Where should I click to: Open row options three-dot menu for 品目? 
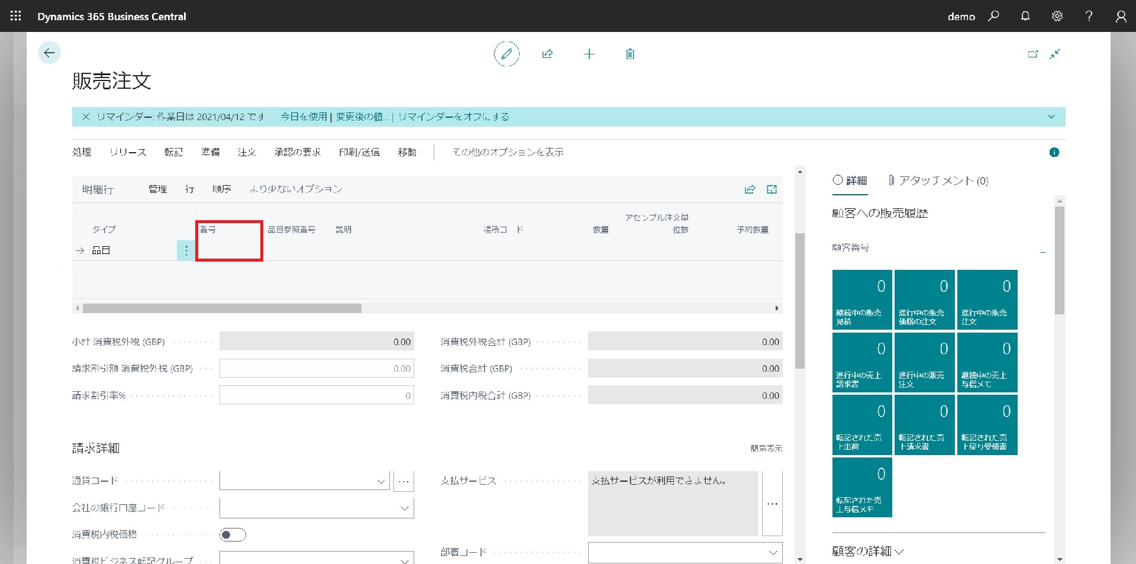[x=186, y=250]
